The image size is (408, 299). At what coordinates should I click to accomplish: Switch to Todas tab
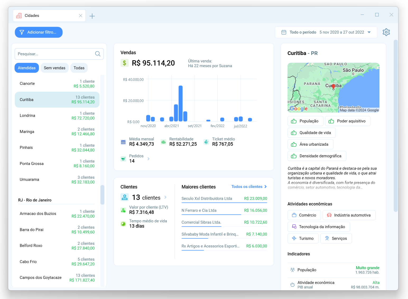[79, 68]
